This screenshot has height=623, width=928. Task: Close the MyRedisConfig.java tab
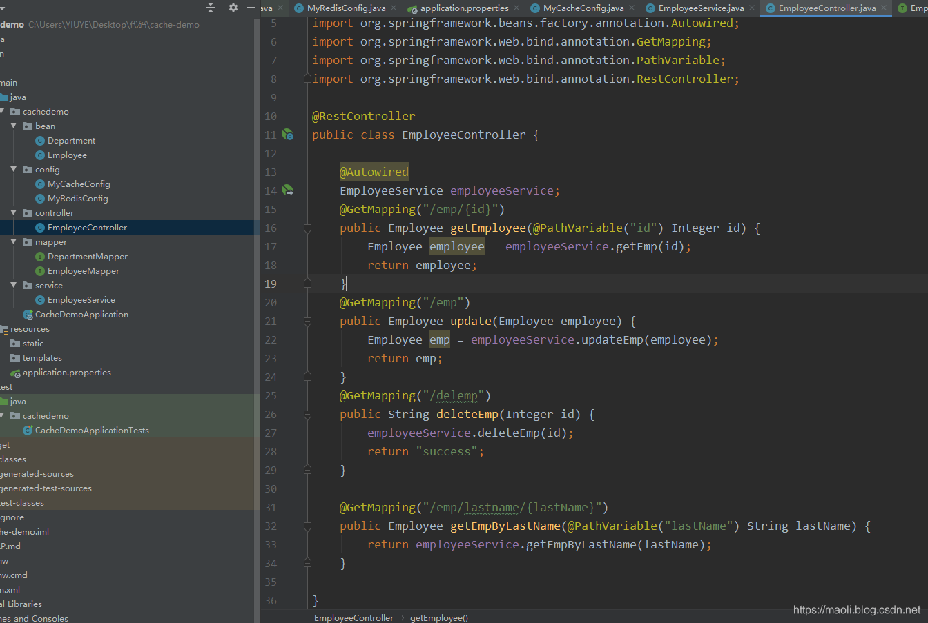pyautogui.click(x=394, y=8)
